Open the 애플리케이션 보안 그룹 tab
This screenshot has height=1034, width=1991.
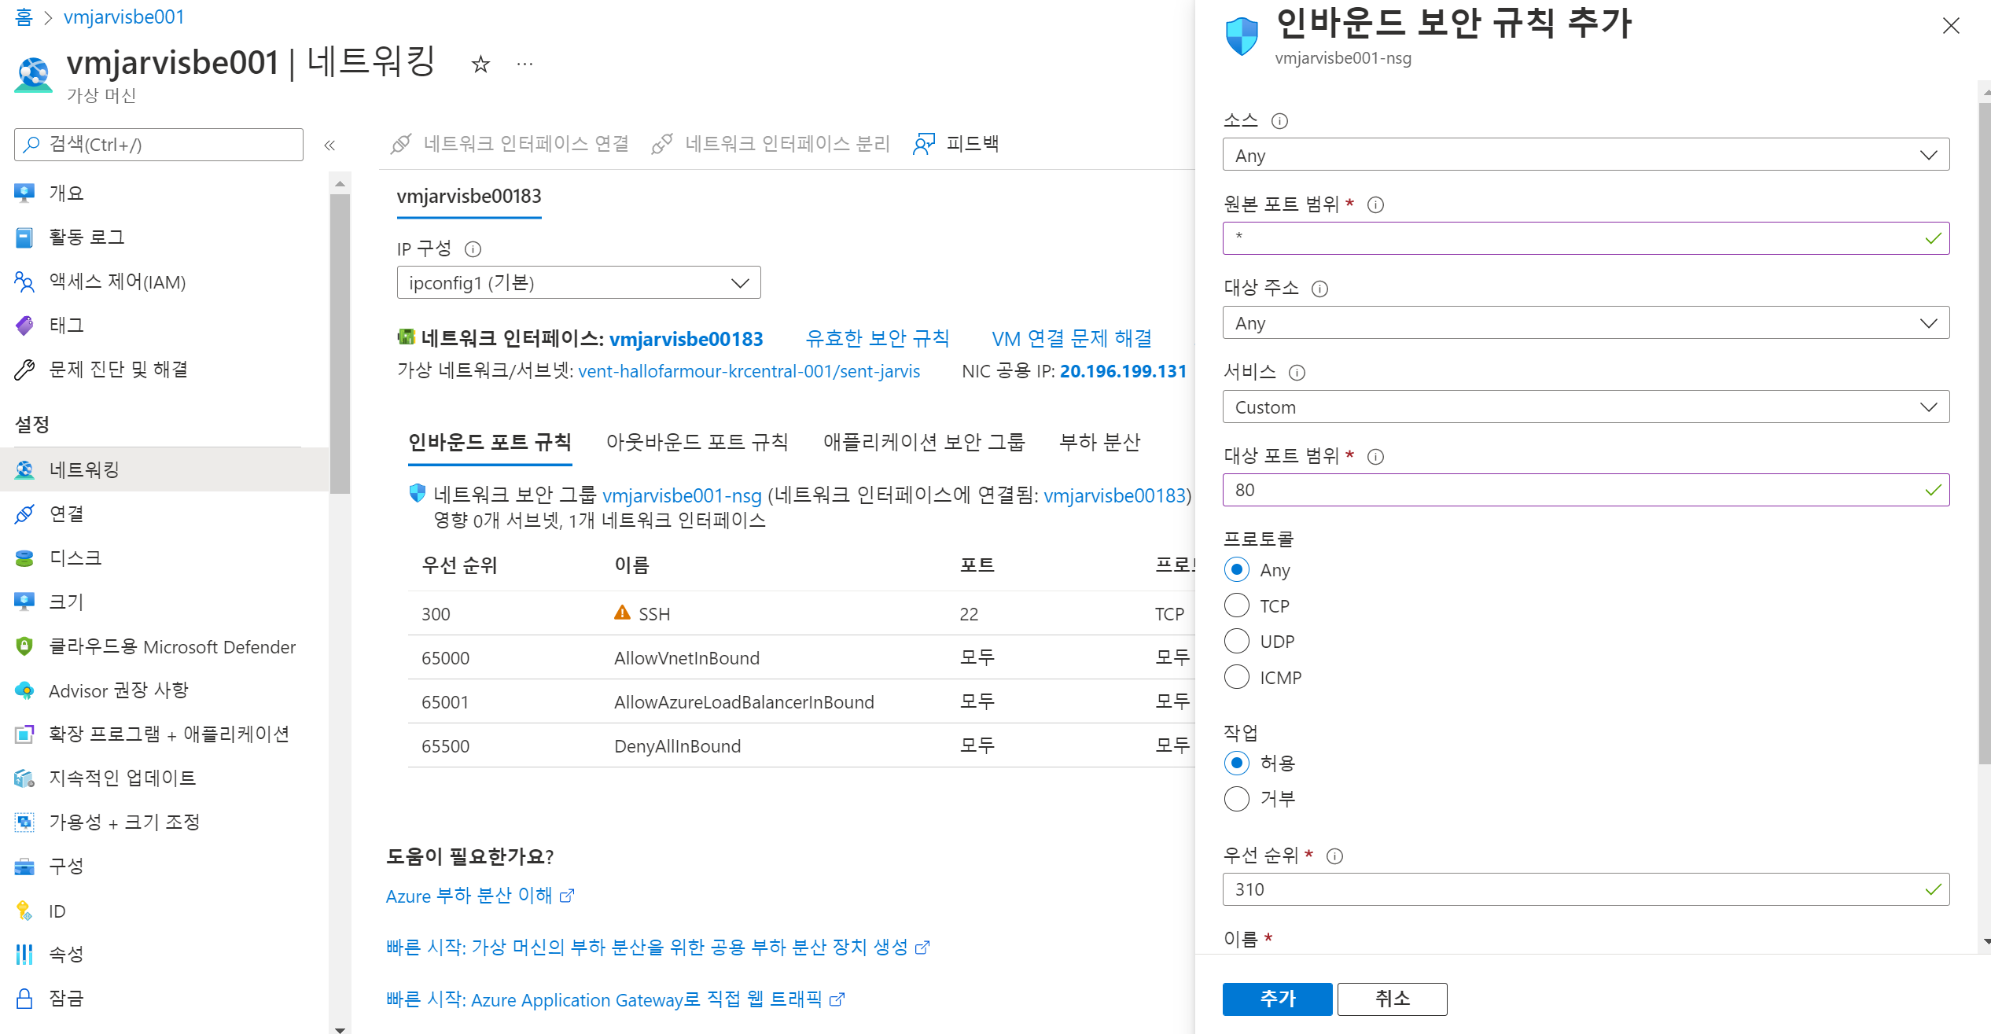tap(923, 442)
